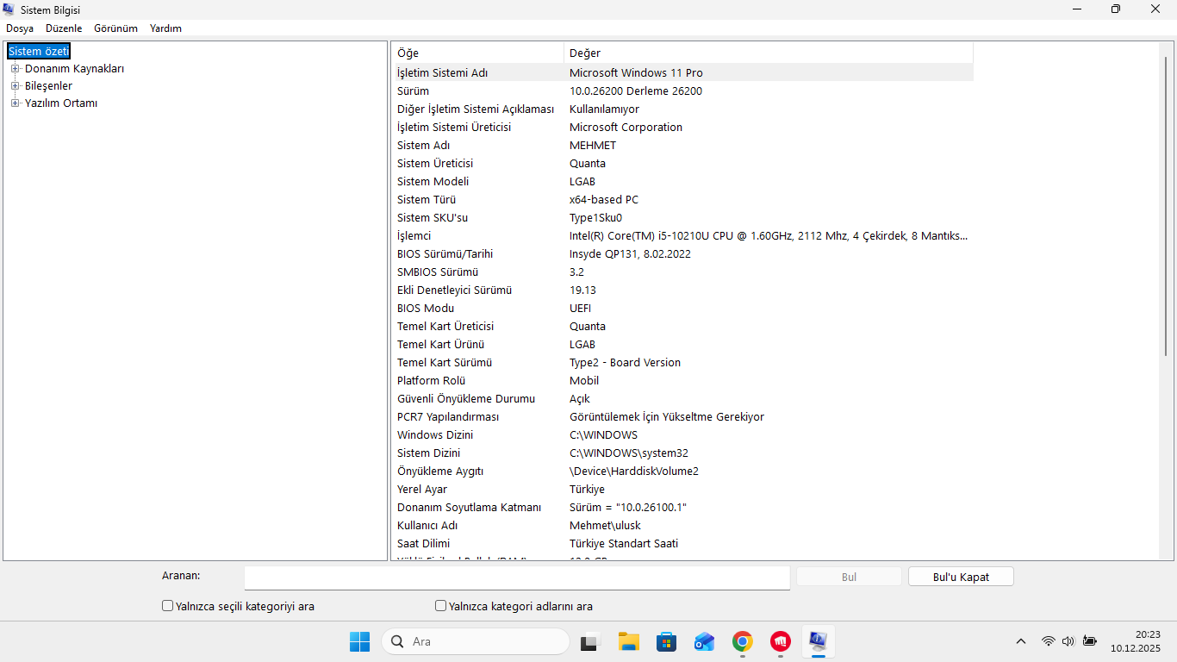The height and width of the screenshot is (662, 1177).
Task: Select the Sistem Üreticisi row
Action: click(682, 164)
